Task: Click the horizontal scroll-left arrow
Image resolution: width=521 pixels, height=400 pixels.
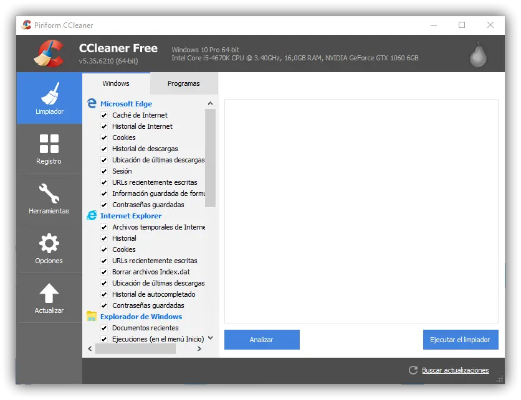Action: (x=90, y=348)
